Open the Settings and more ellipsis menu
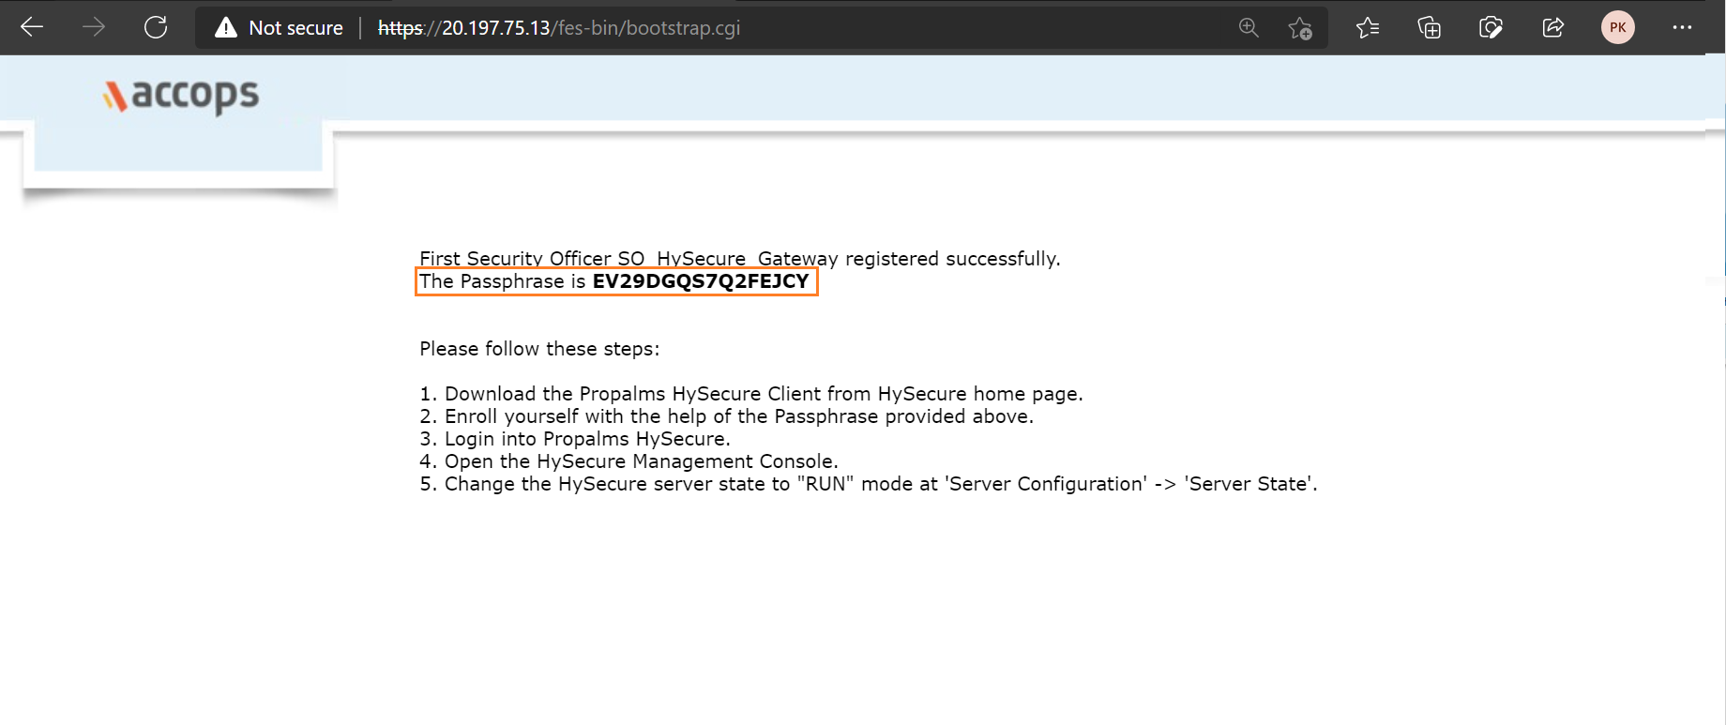Image resolution: width=1726 pixels, height=725 pixels. point(1682,27)
